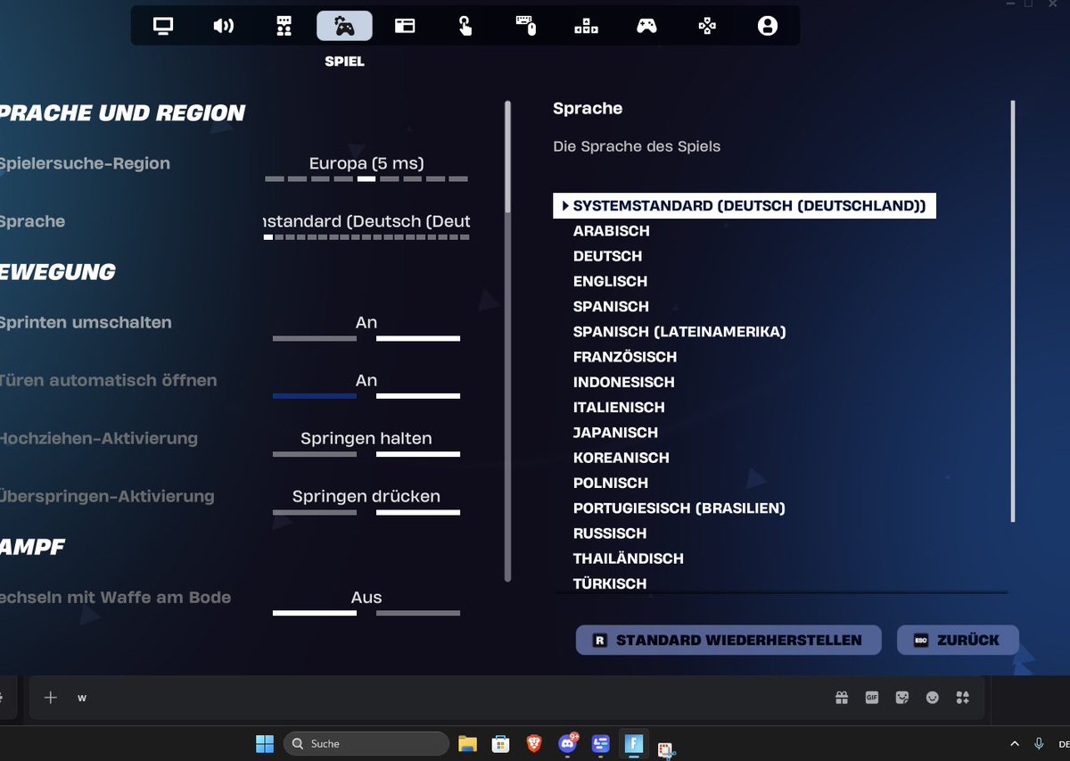This screenshot has width=1070, height=761.
Task: Toggle Hochziehen-Aktivierung value Springen halten
Action: coord(366,443)
